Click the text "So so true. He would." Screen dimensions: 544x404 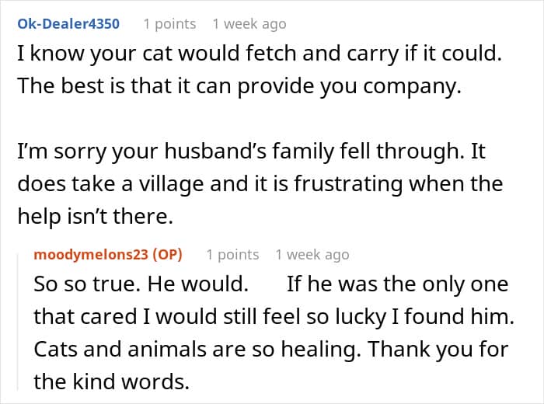(141, 284)
